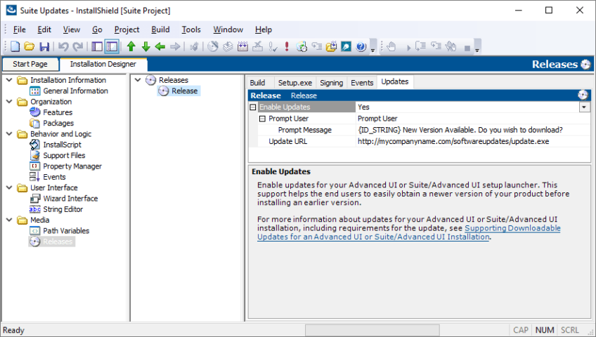Collapse the Behavior and Logic tree folder
596x337 pixels.
pos(9,134)
